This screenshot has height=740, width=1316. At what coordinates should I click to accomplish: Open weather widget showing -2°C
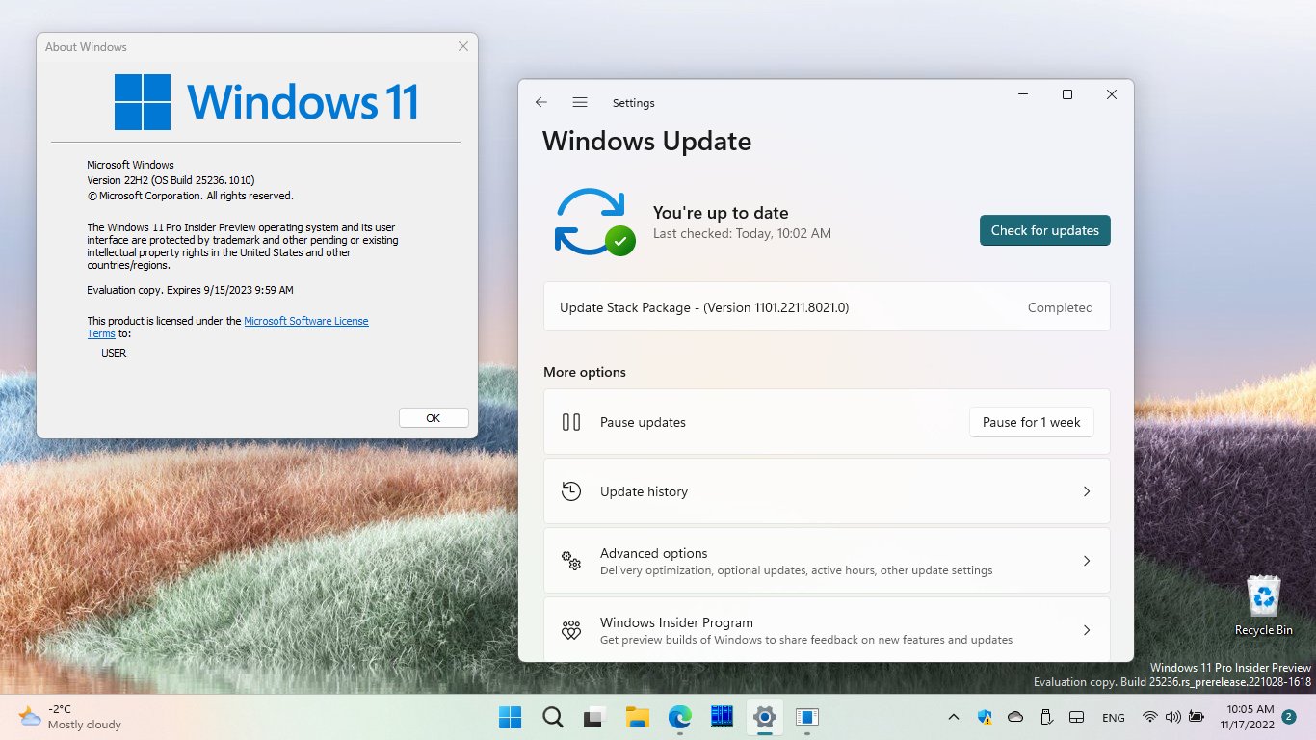[70, 717]
